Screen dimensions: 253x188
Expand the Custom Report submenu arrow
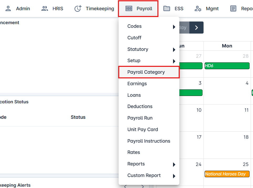[x=174, y=176]
